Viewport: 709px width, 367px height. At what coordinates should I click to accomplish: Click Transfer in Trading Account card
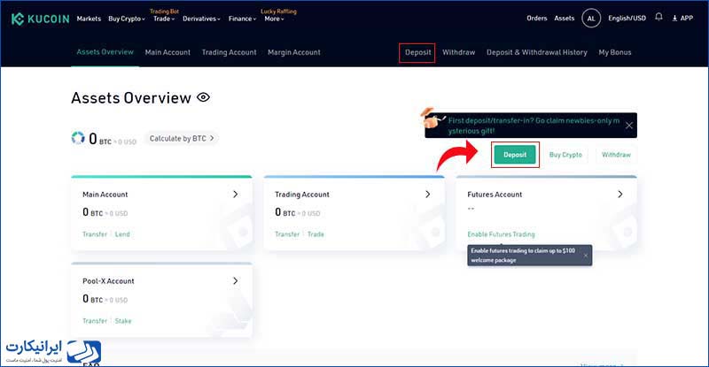[287, 234]
